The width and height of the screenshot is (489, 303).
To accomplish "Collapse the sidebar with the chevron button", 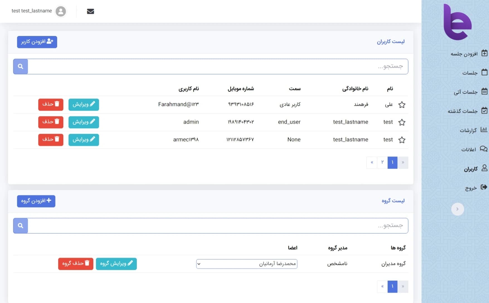I will 457,209.
